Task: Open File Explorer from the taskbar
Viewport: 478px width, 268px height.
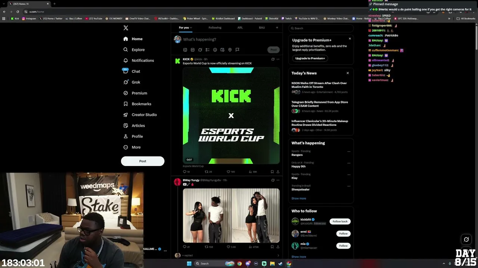Action: (272, 264)
